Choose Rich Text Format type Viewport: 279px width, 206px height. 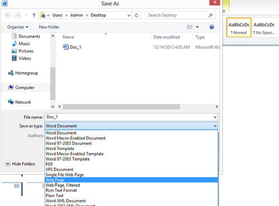(x=132, y=190)
